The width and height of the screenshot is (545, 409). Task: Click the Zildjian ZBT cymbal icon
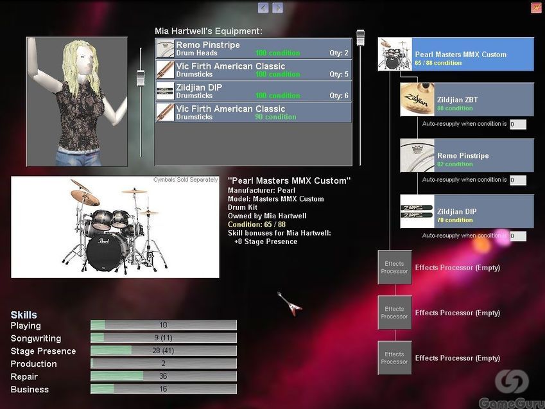point(417,100)
